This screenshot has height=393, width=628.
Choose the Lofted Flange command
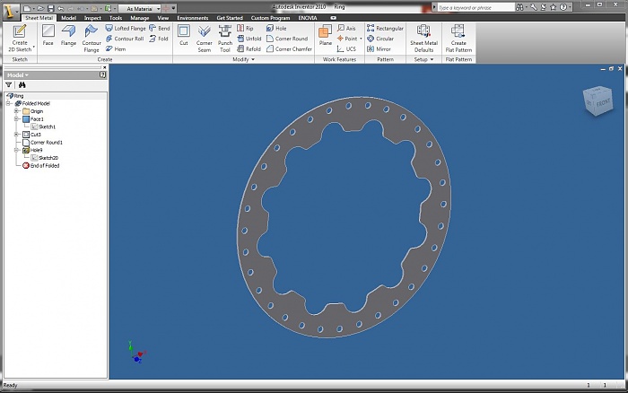tap(126, 28)
